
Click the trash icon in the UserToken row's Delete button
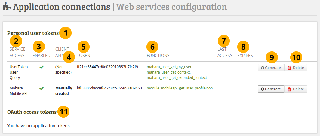tap(289, 68)
